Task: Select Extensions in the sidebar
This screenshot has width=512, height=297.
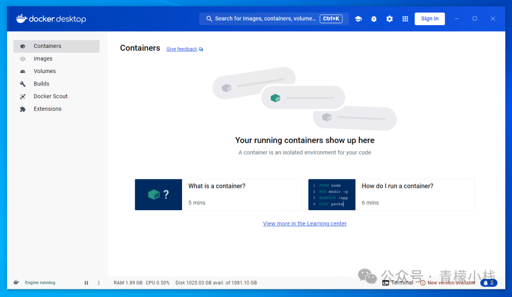Action: (x=47, y=109)
